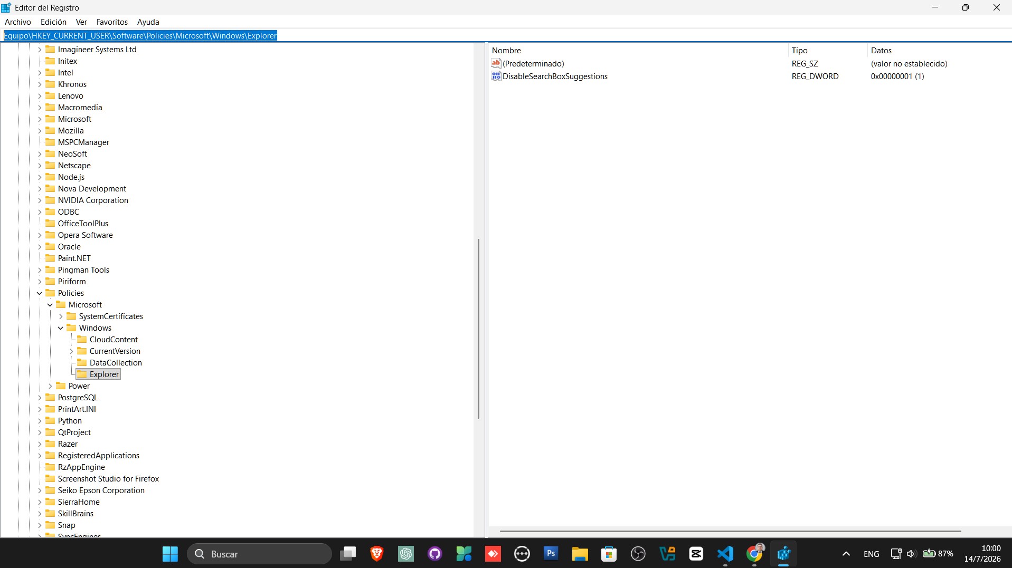
Task: Click the tree pane vertical scrollbar
Action: click(x=478, y=329)
